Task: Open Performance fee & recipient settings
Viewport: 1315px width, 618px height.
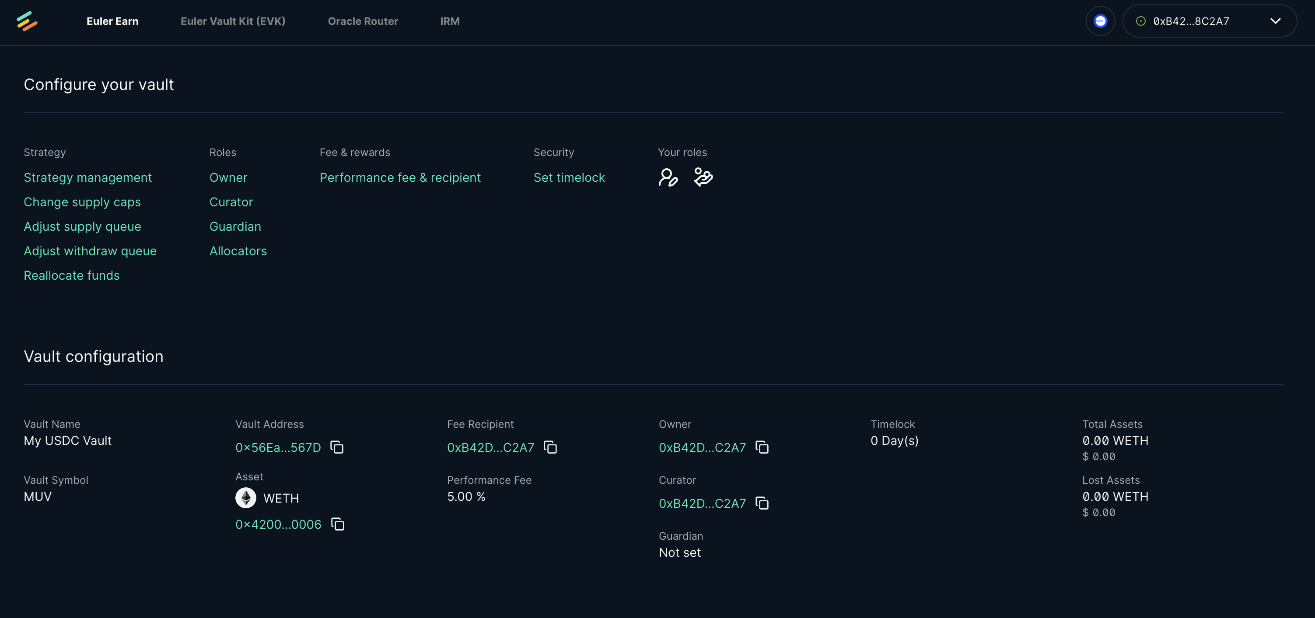Action: pyautogui.click(x=400, y=177)
